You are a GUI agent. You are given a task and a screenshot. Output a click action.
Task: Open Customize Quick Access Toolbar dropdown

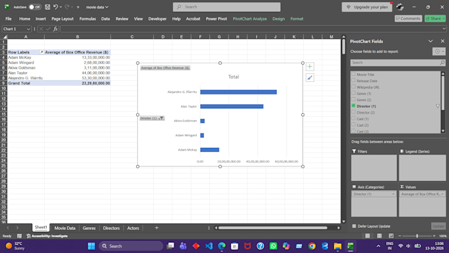[x=78, y=7]
